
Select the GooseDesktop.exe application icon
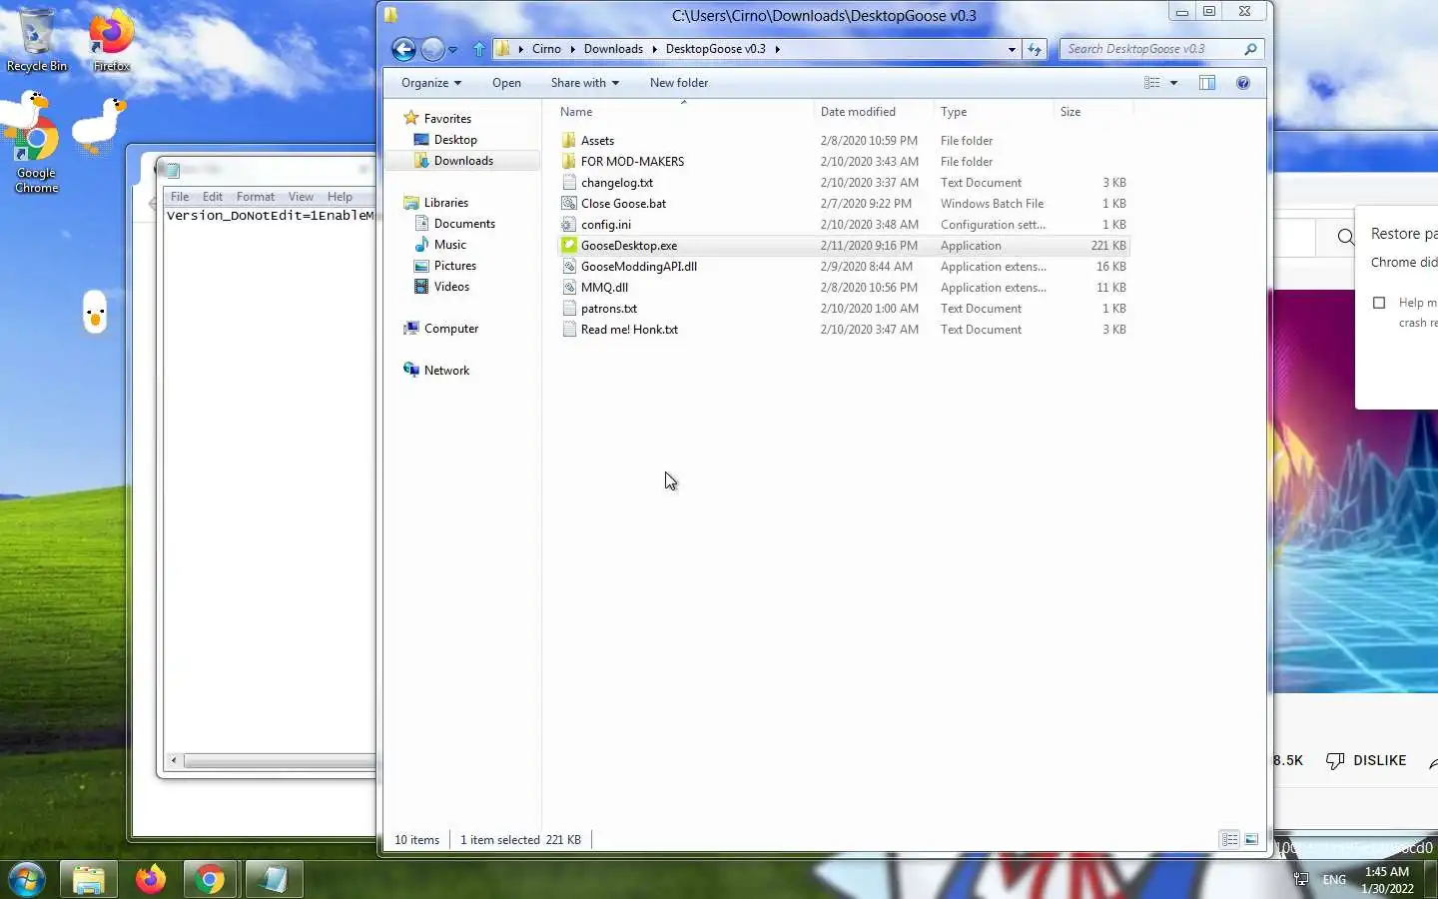click(569, 246)
